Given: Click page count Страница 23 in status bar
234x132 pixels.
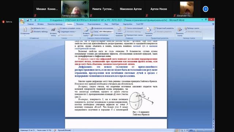Looking at the screenshot, I should click(27, 131).
